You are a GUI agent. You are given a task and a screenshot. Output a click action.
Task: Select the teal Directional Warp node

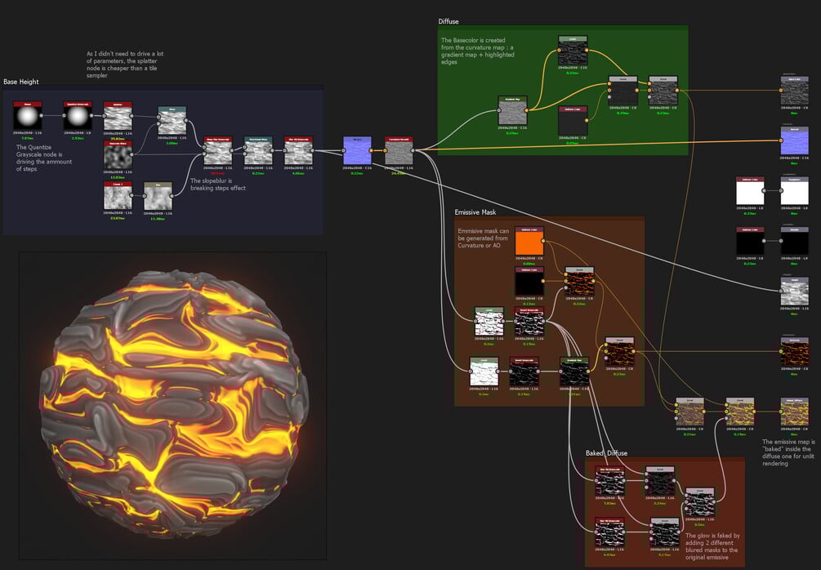pos(258,151)
